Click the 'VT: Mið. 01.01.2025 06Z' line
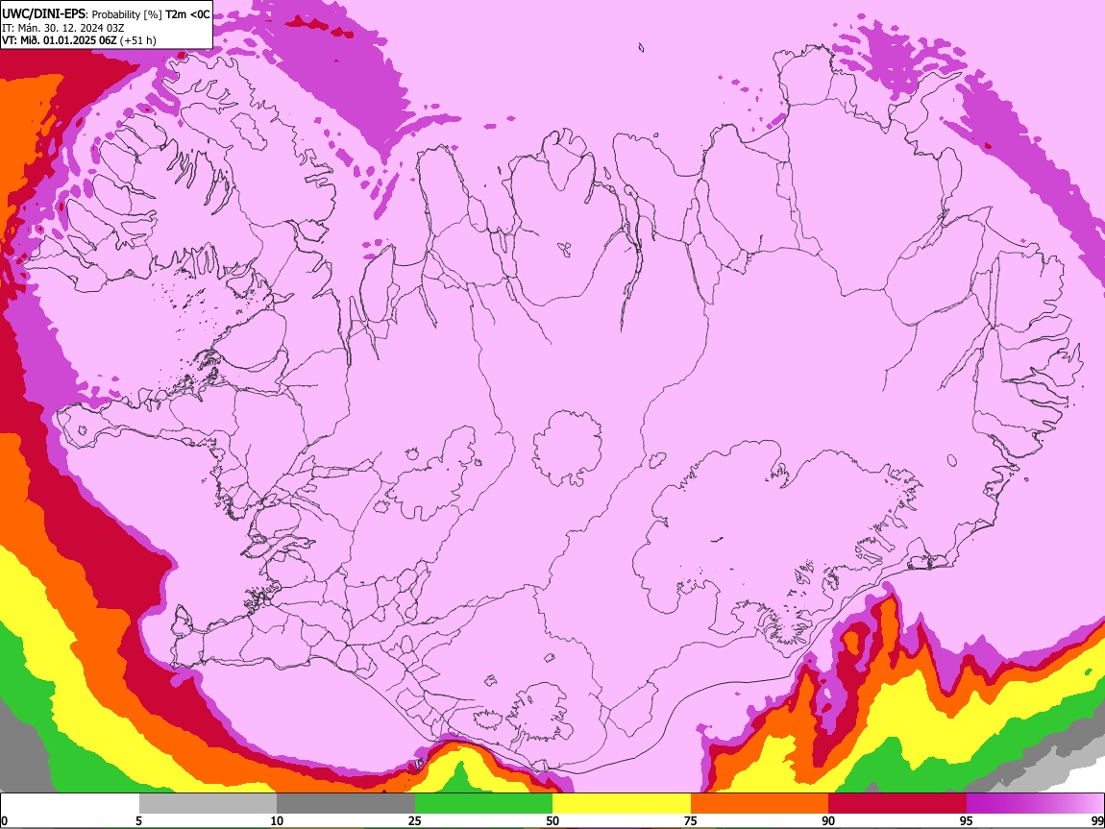Screen dimensions: 1105x829 (59, 40)
